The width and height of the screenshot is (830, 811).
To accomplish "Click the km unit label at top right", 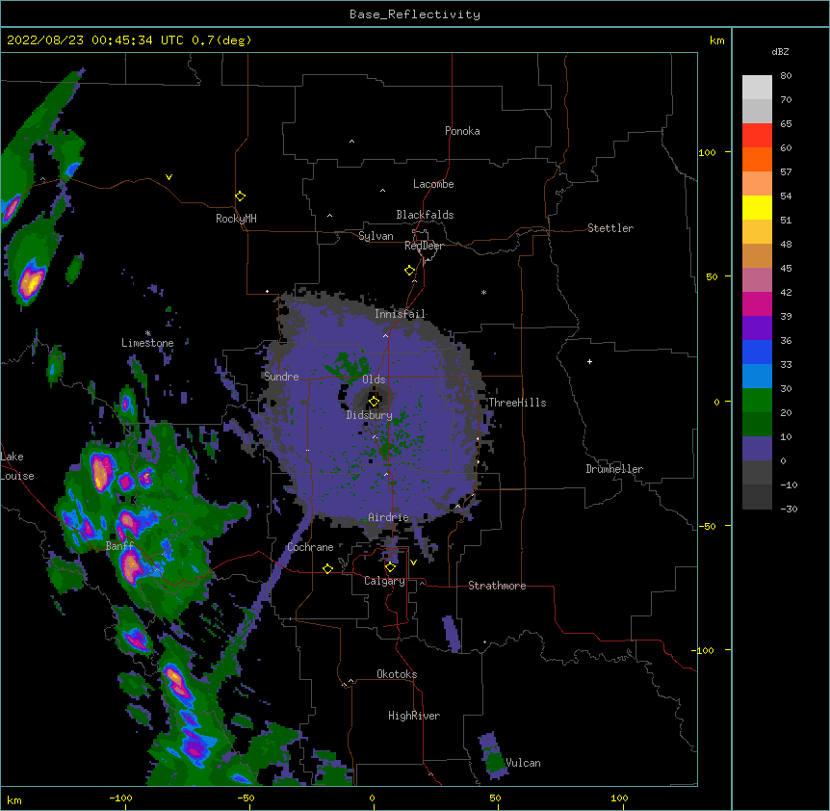I will point(716,40).
